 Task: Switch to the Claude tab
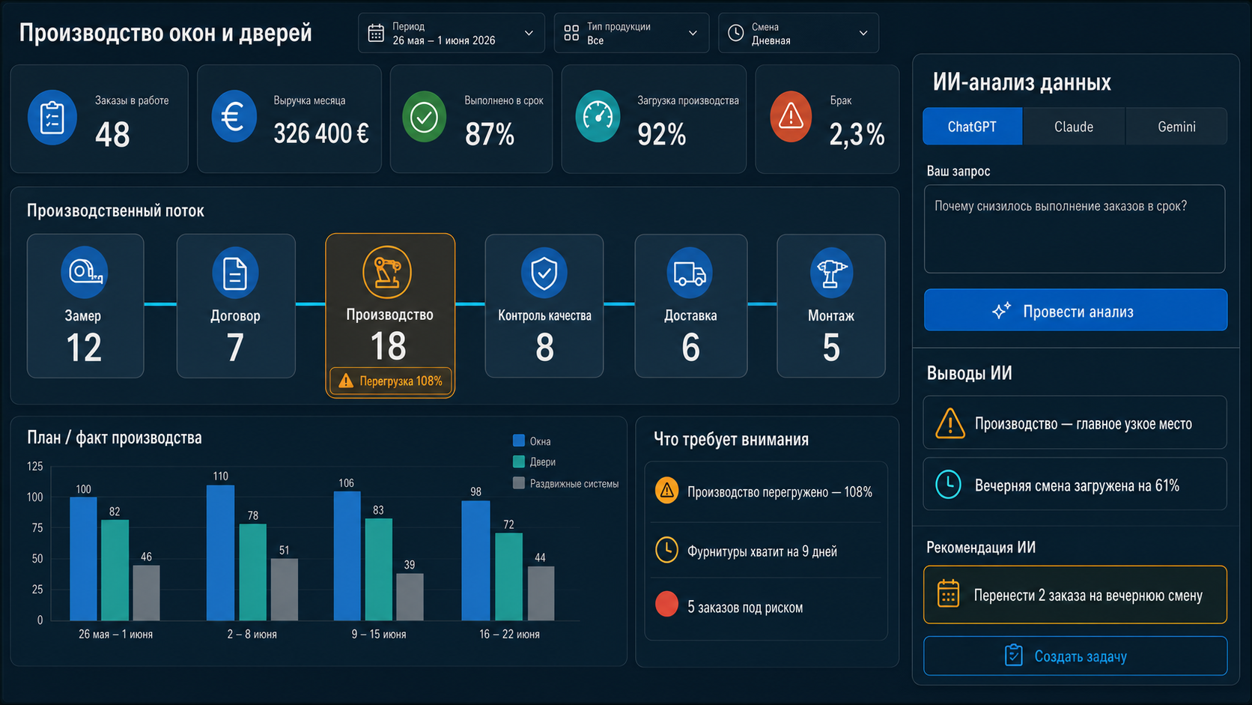tap(1074, 127)
